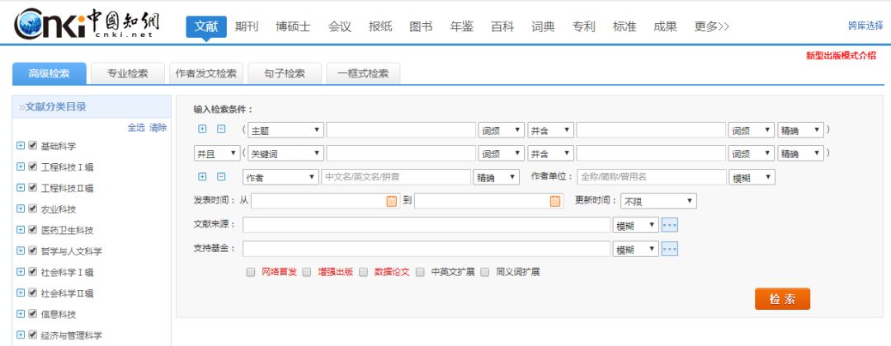Add an author row with the plus icon

tap(203, 177)
